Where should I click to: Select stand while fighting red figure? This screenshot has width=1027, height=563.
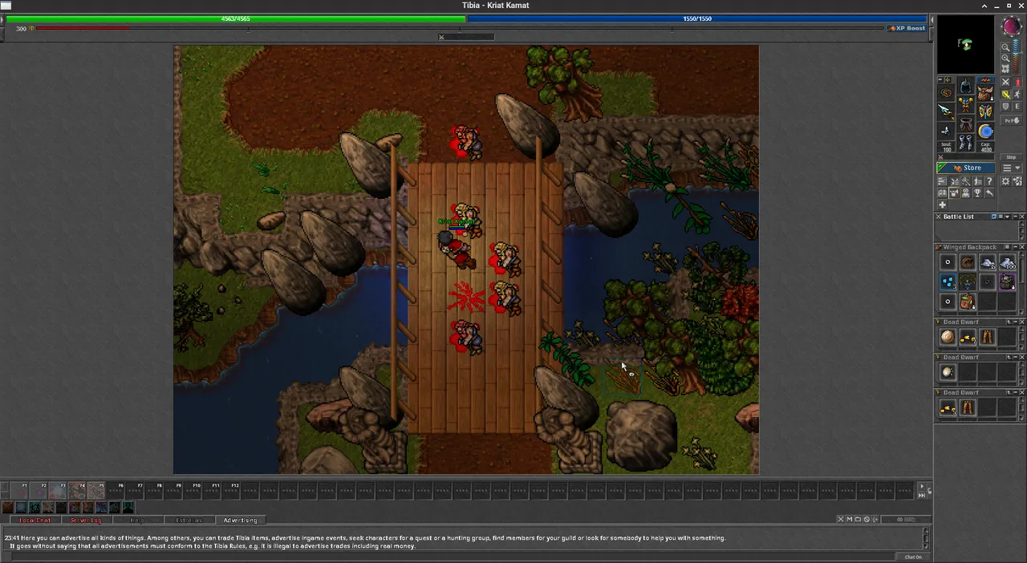coord(1017,82)
